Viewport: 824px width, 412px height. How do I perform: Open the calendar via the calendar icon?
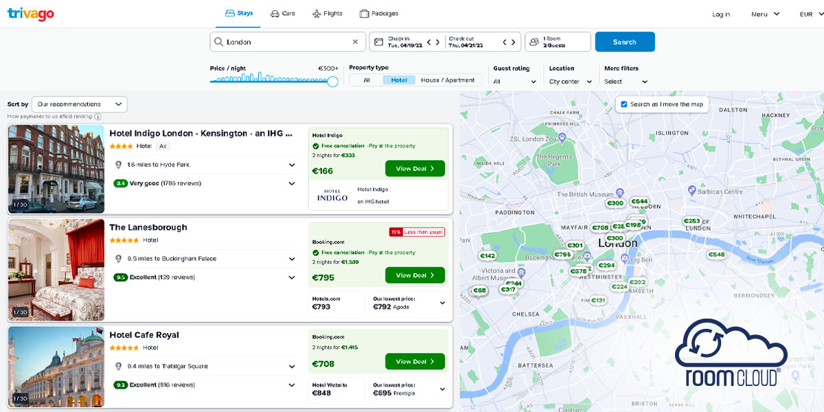pos(378,42)
